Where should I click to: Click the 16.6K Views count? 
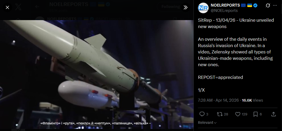(x=252, y=100)
